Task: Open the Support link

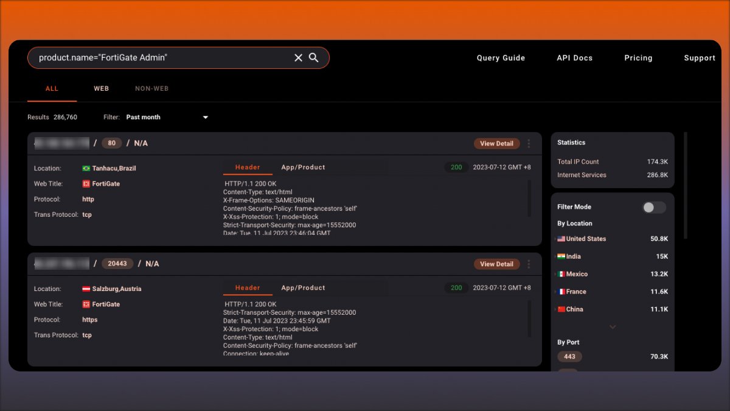Action: pos(700,58)
